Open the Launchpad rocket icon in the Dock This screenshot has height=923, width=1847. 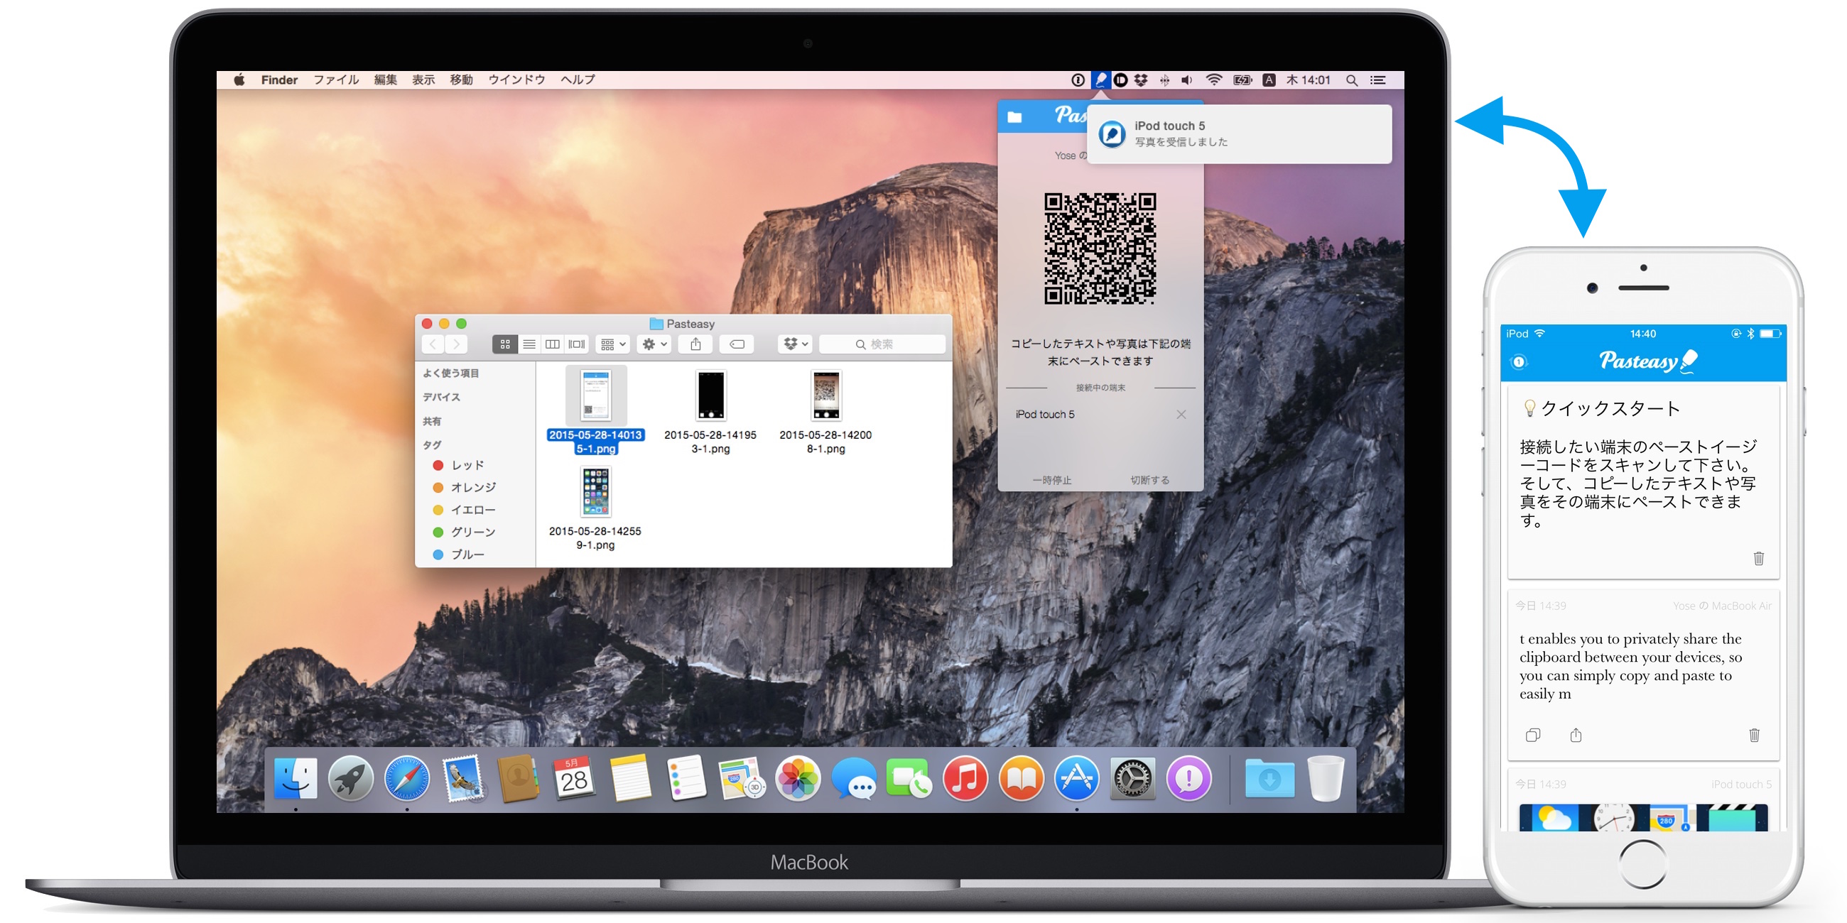[351, 779]
